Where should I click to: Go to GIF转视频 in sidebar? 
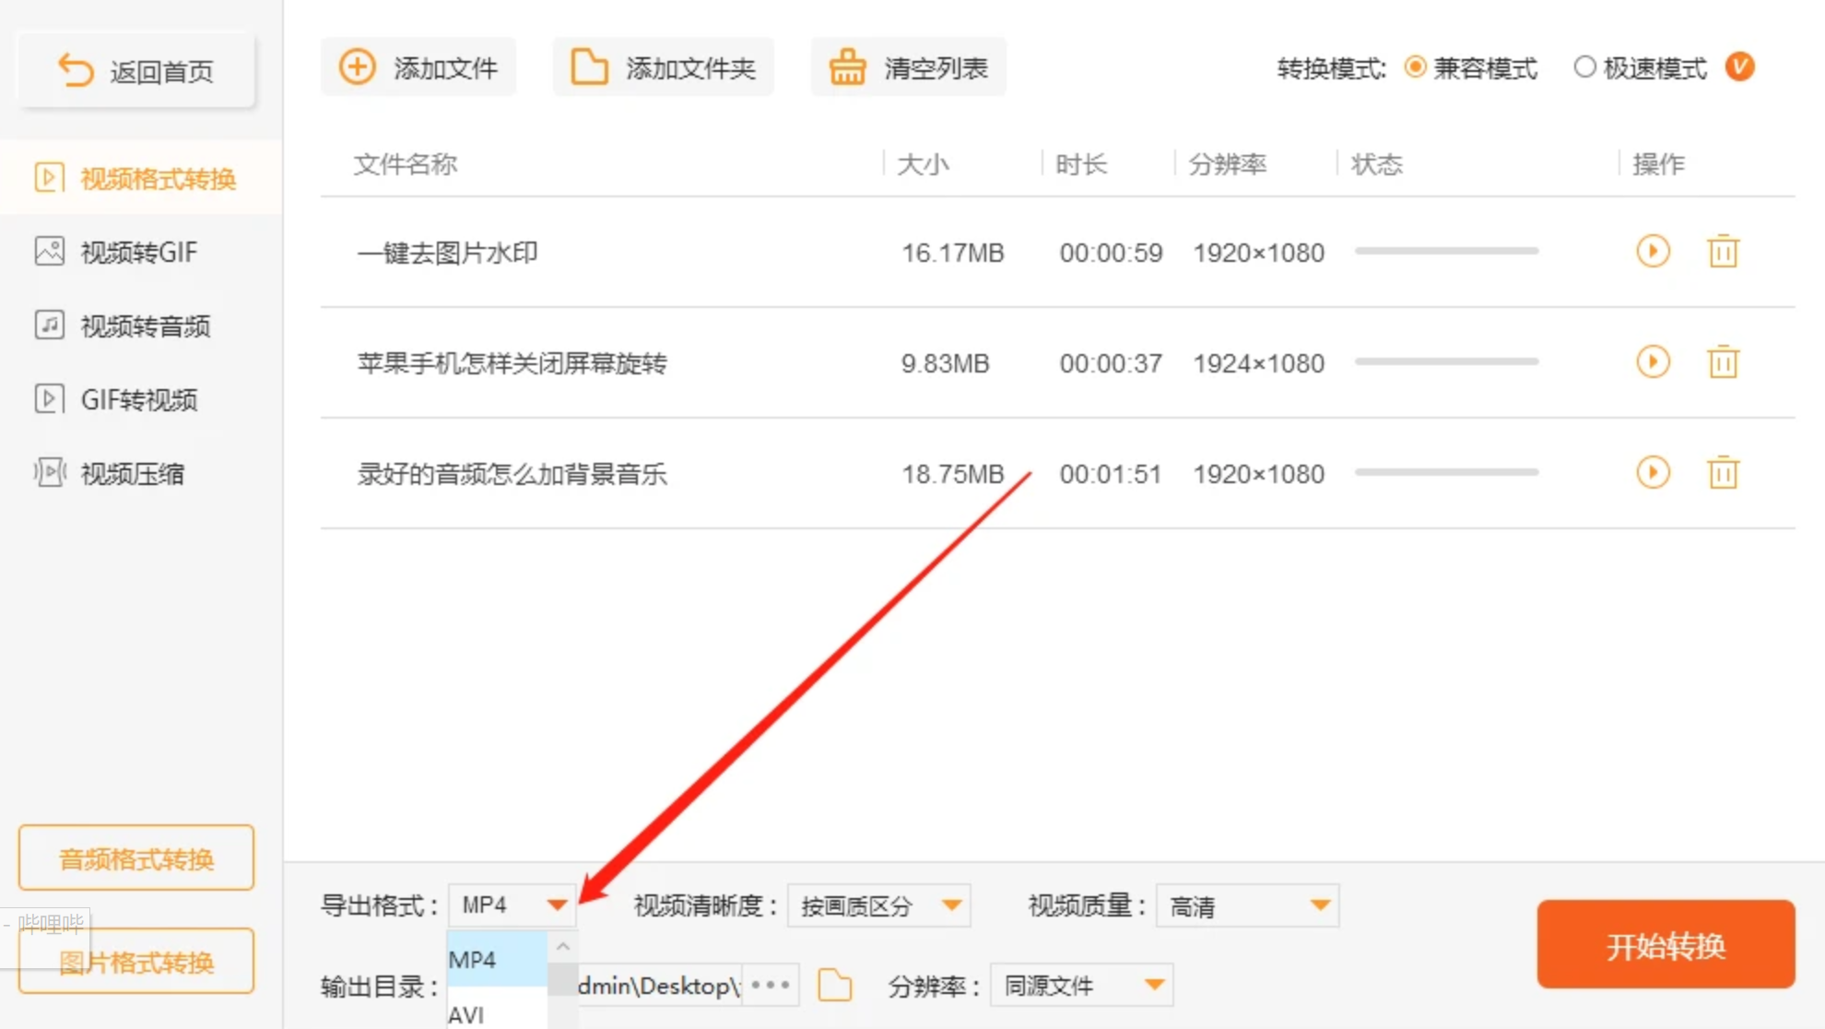pos(141,399)
